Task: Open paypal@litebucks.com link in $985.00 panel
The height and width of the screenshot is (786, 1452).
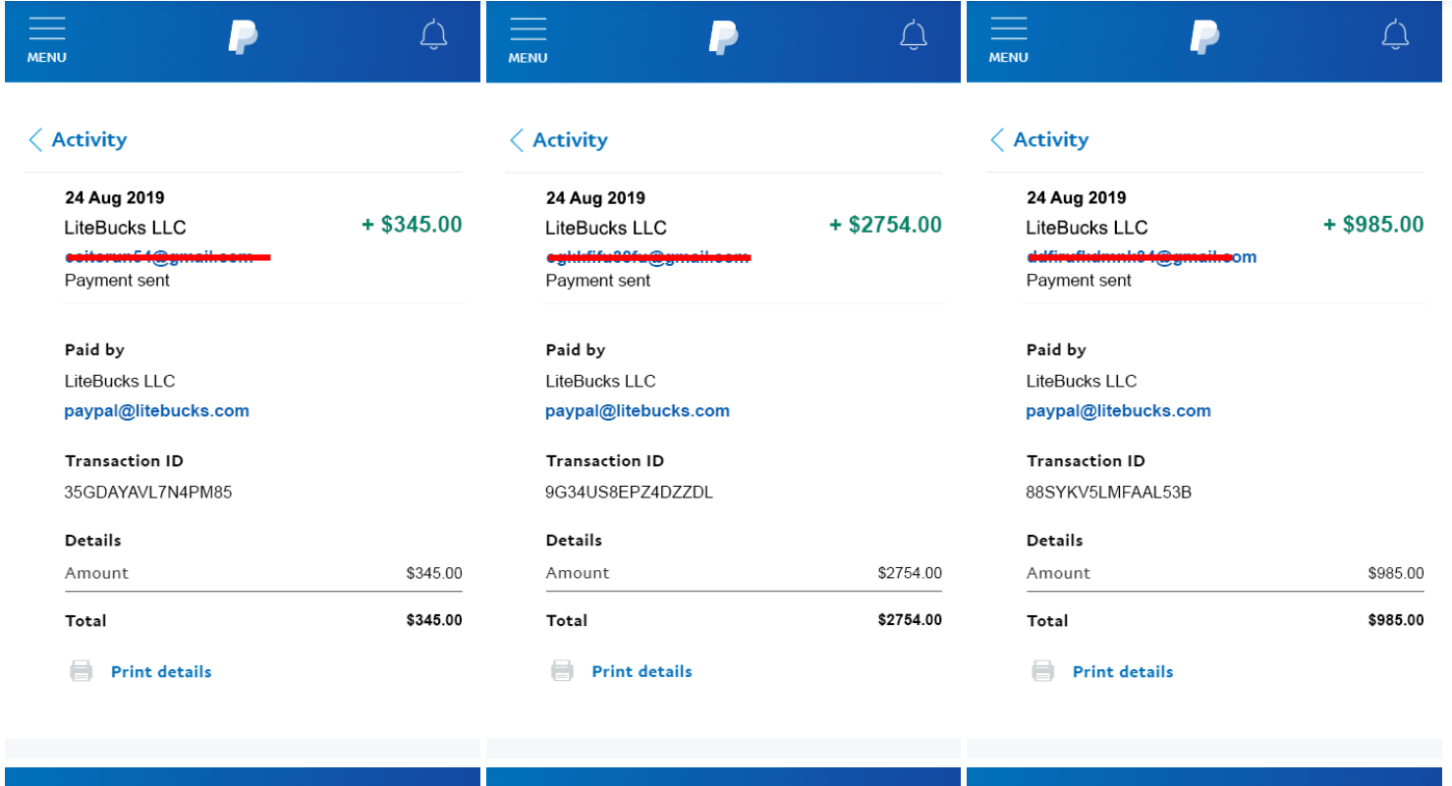Action: pos(1119,411)
